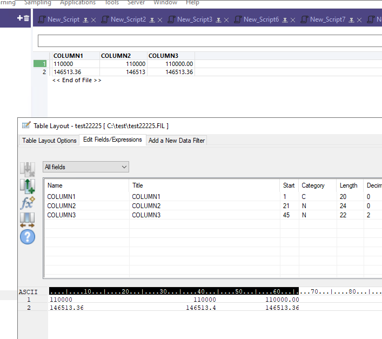This screenshot has width=382, height=339.
Task: Switch to the Table Layout Options tab
Action: tap(49, 141)
